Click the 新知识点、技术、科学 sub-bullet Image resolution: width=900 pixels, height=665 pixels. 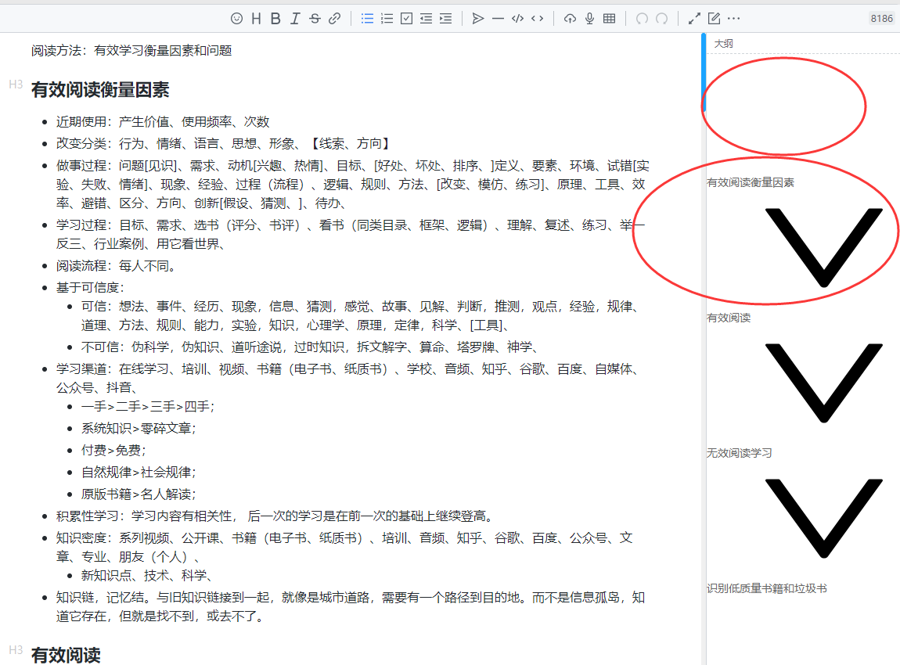coord(147,576)
